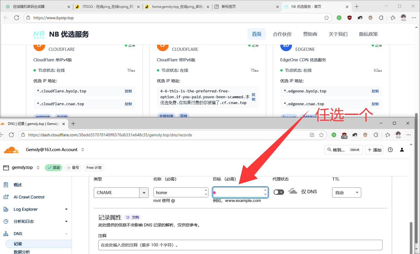Click the browser extensions puzzle icon in top window
The image size is (420, 254).
(x=381, y=18)
